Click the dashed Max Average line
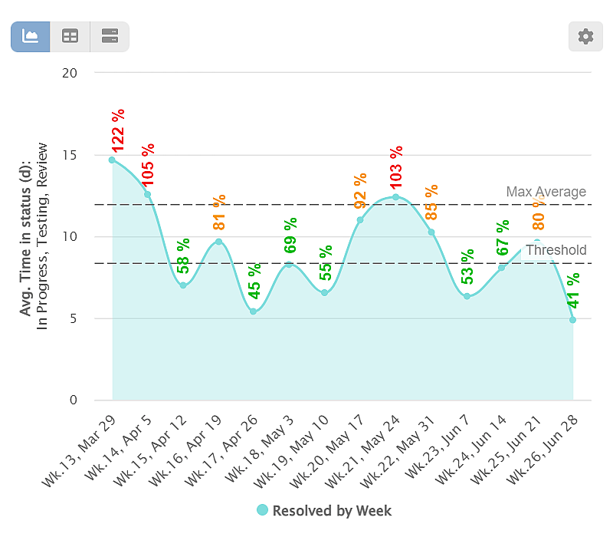Image resolution: width=613 pixels, height=537 pixels. point(306,205)
